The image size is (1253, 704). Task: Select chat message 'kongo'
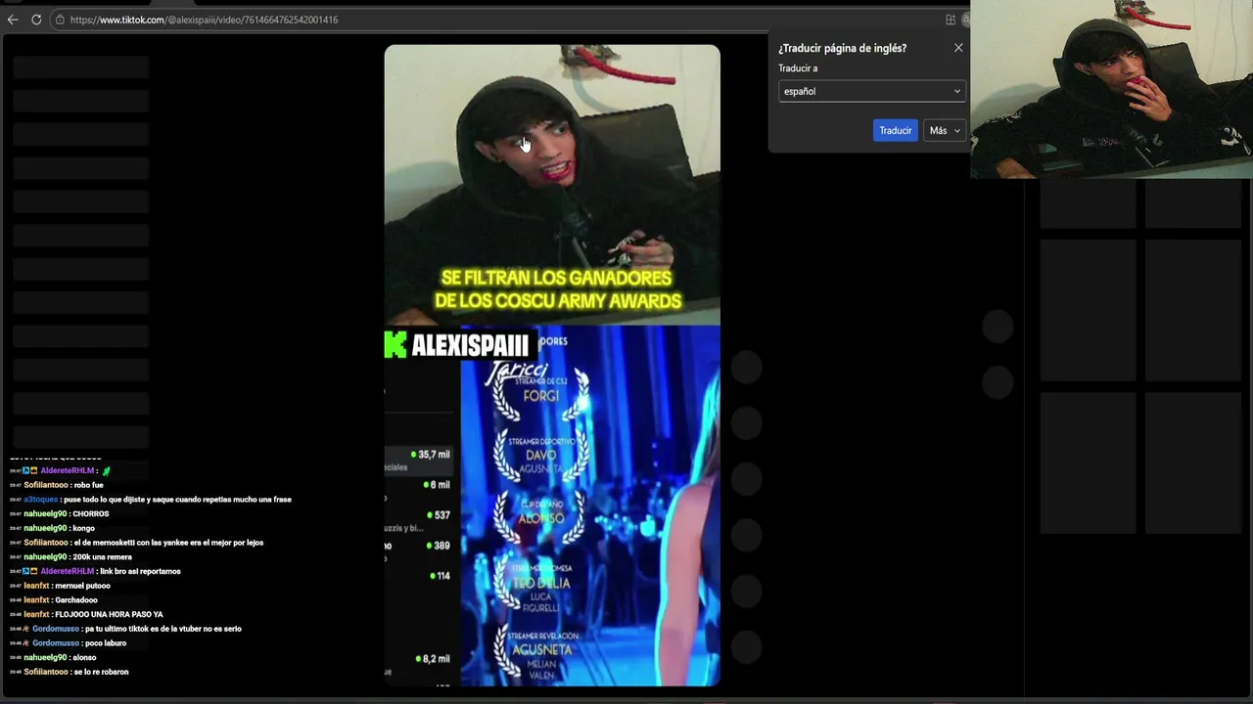(x=84, y=528)
